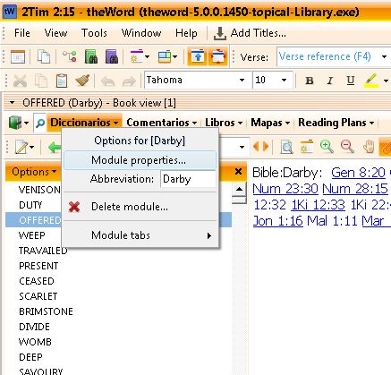The height and width of the screenshot is (375, 391).
Task: Click the purple book search binoculars icon
Action: coord(112,56)
